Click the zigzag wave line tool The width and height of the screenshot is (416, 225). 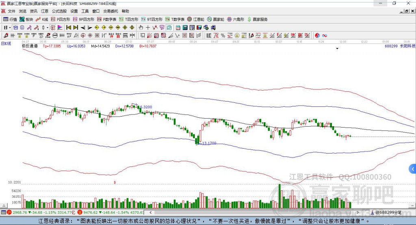click(178, 35)
